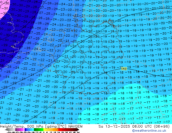The height and width of the screenshot is (133, 172).
Task: Click the cyan swatch in color legend
Action: 33,130
